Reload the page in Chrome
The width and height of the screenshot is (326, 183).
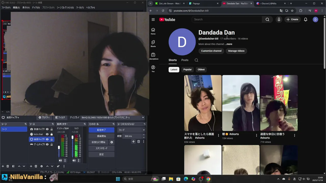point(163,11)
